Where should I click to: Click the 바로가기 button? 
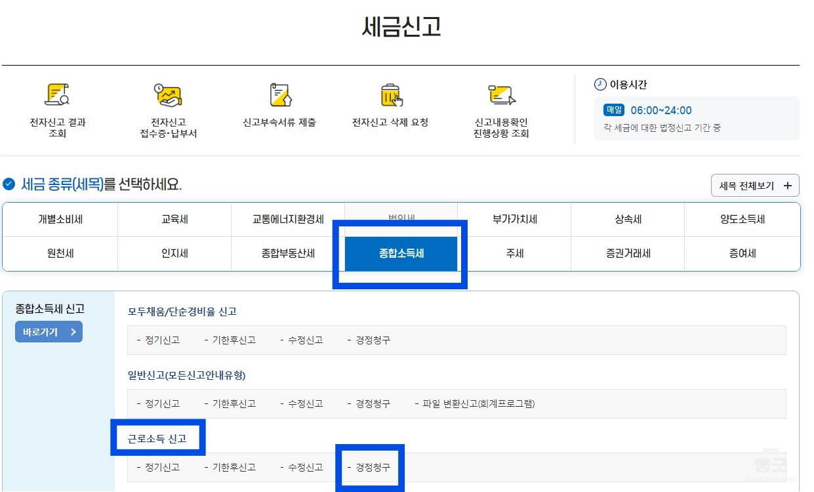pos(49,332)
